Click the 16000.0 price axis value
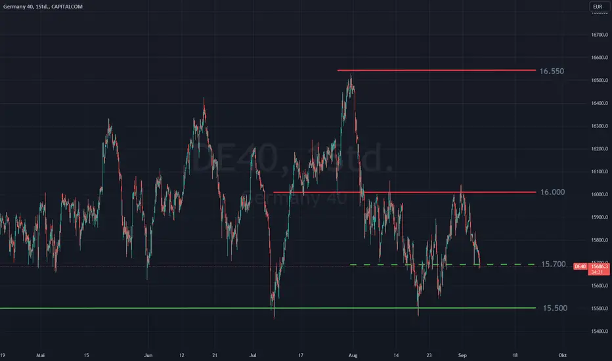 pos(600,194)
